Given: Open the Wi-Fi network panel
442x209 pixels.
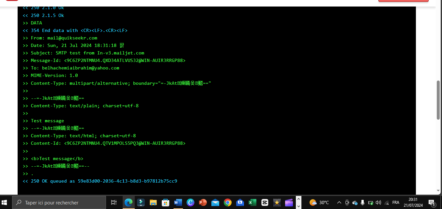Looking at the screenshot, I should pos(387,202).
